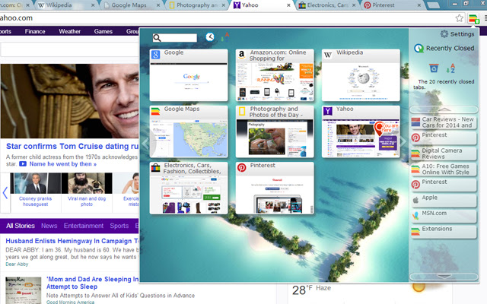Go to previous page of tab thumbnails

(145, 142)
